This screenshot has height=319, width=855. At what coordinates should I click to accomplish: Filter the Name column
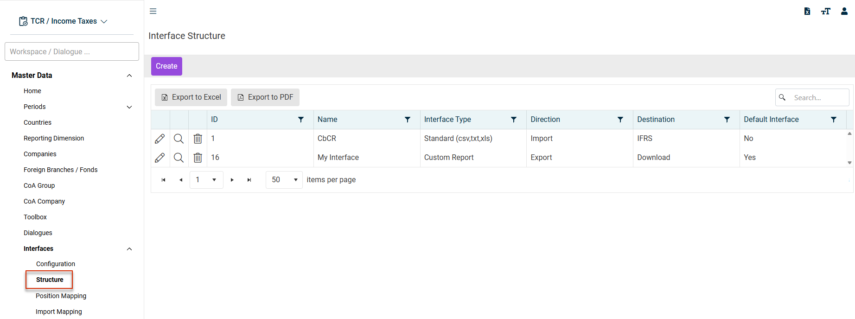[408, 120]
